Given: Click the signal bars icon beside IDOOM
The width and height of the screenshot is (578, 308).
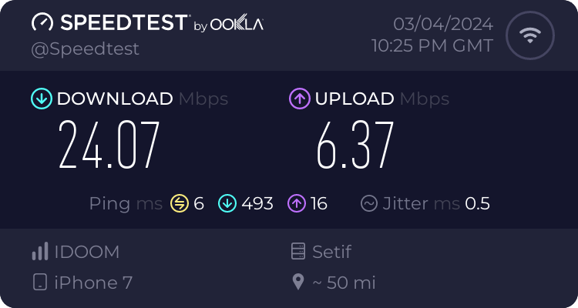Looking at the screenshot, I should [40, 252].
